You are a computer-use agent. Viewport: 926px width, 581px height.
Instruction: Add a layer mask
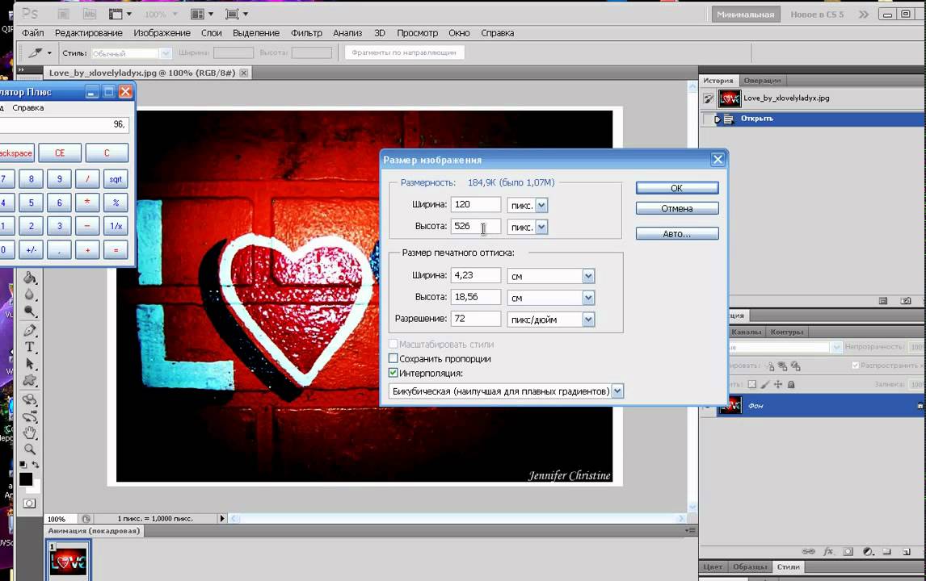(848, 551)
